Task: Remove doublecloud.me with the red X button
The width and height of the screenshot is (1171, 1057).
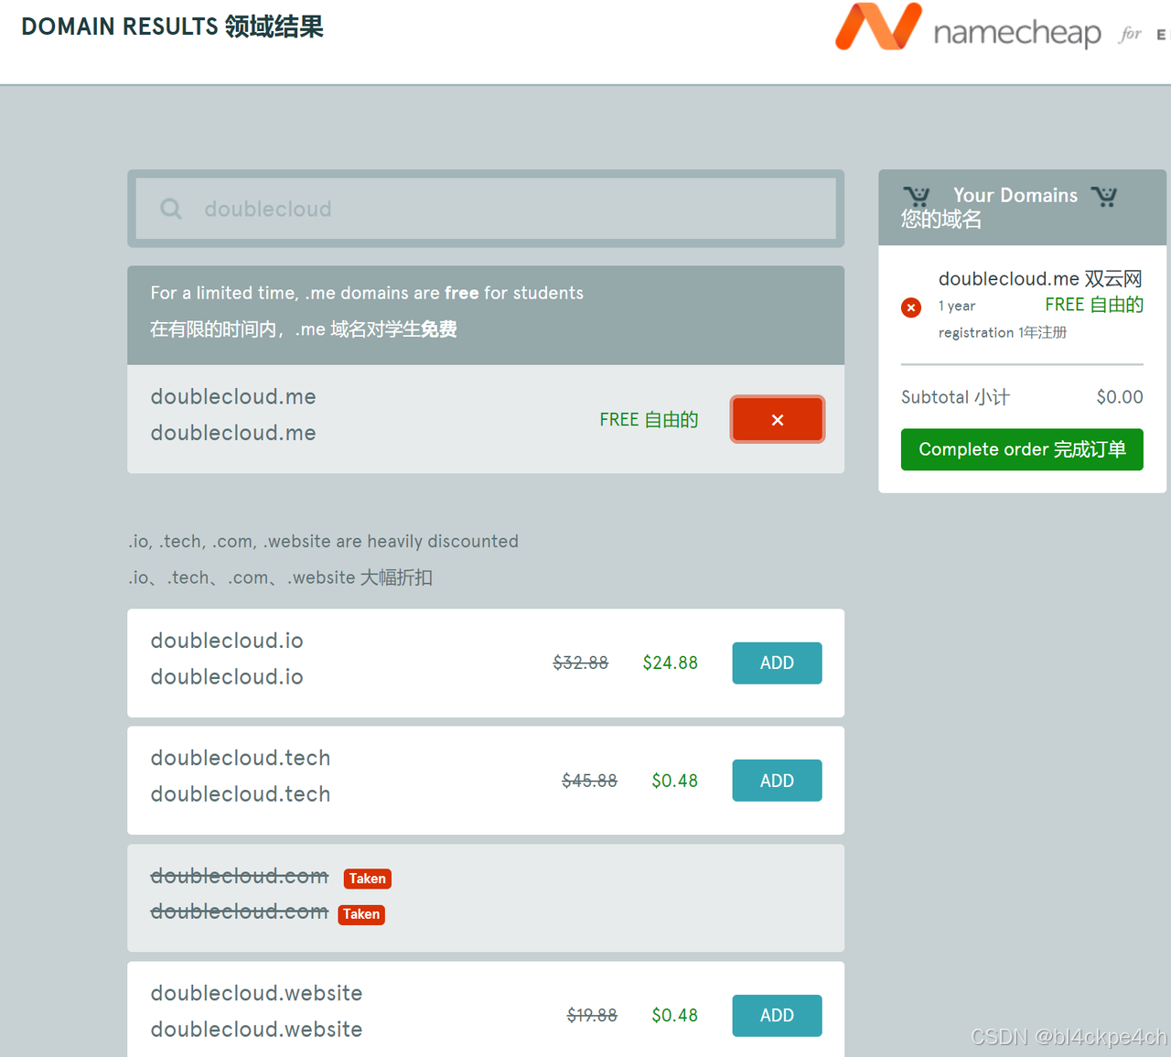Action: point(777,419)
